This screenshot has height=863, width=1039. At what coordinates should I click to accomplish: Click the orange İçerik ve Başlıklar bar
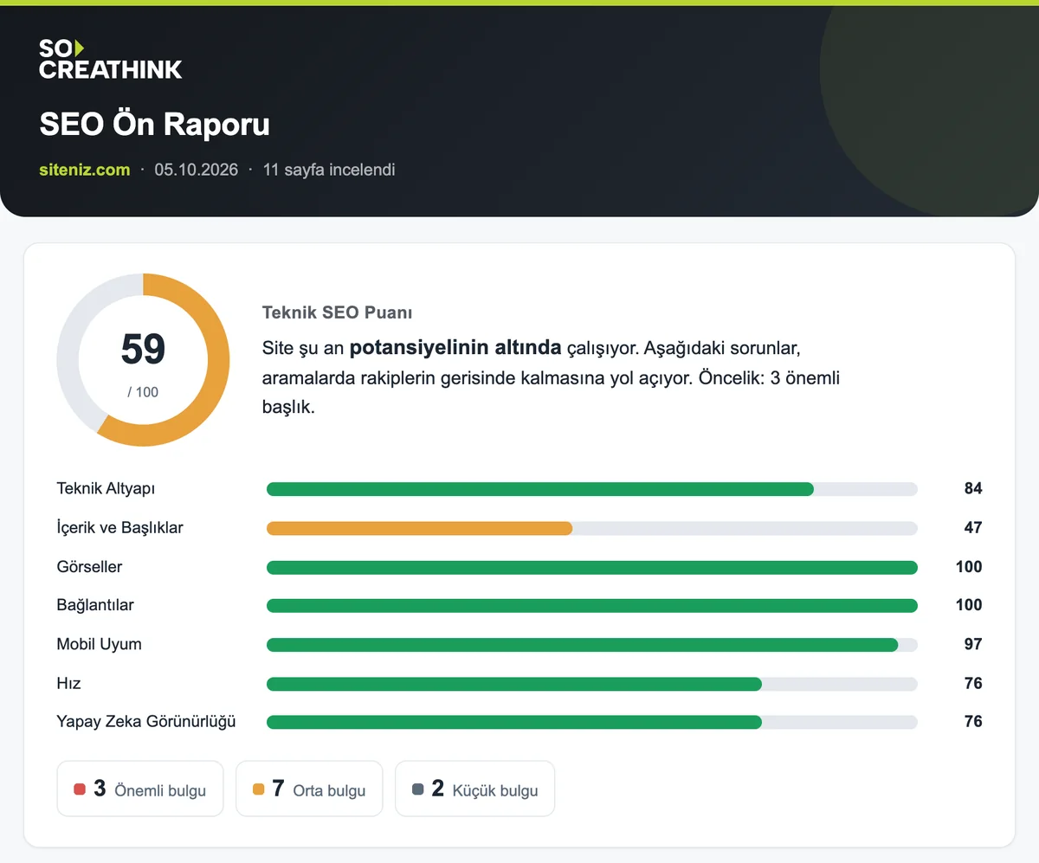419,528
